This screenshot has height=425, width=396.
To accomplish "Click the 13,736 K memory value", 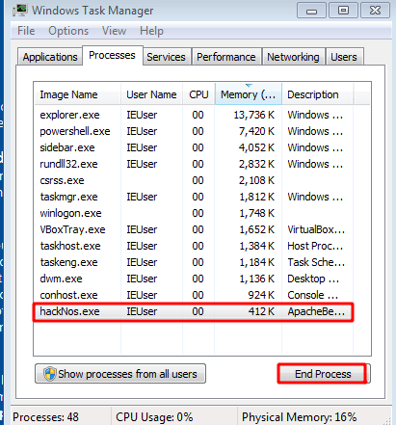I will point(253,115).
